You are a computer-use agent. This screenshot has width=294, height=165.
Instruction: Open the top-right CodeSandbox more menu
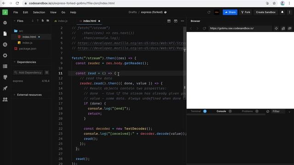click(289, 12)
